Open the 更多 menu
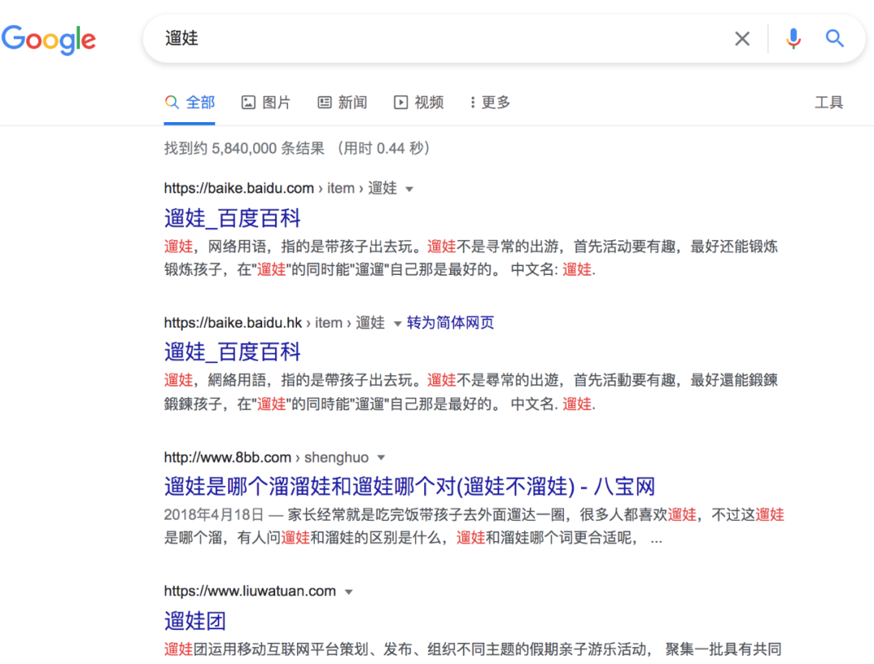 click(x=490, y=103)
